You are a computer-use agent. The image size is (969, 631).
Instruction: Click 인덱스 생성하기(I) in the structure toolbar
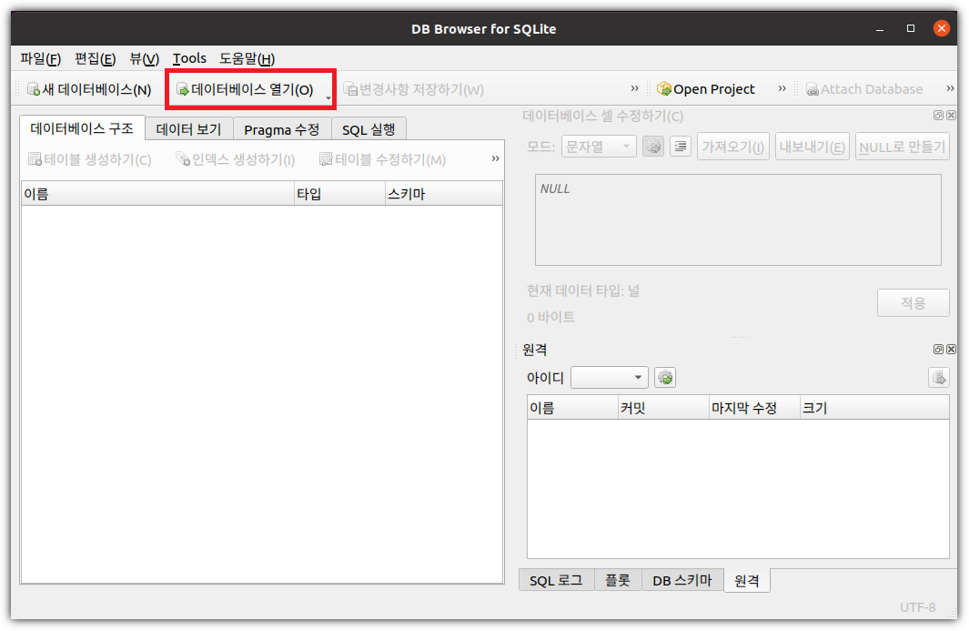pos(236,159)
